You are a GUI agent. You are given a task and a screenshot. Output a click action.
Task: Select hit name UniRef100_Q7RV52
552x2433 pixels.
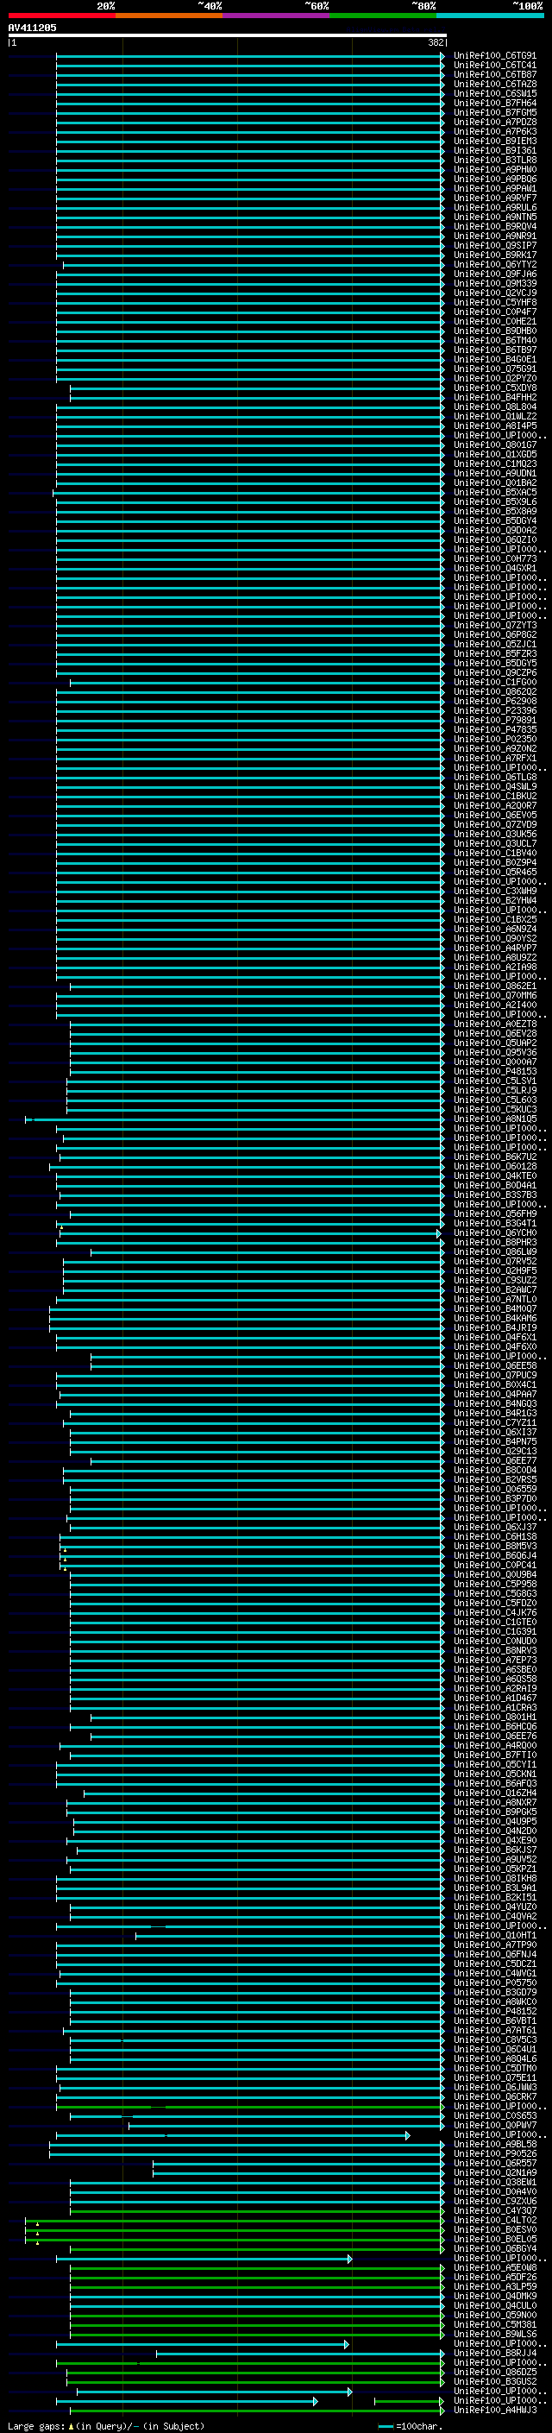point(494,1261)
